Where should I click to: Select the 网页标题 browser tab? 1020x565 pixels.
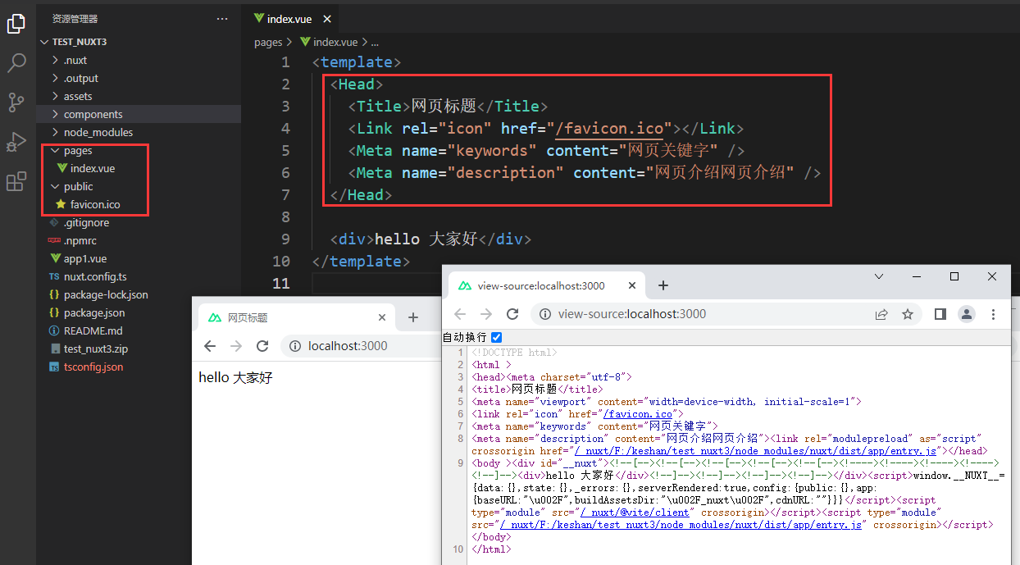(297, 317)
